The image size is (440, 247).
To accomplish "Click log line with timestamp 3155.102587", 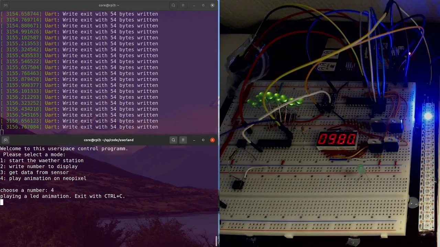I will [x=79, y=38].
